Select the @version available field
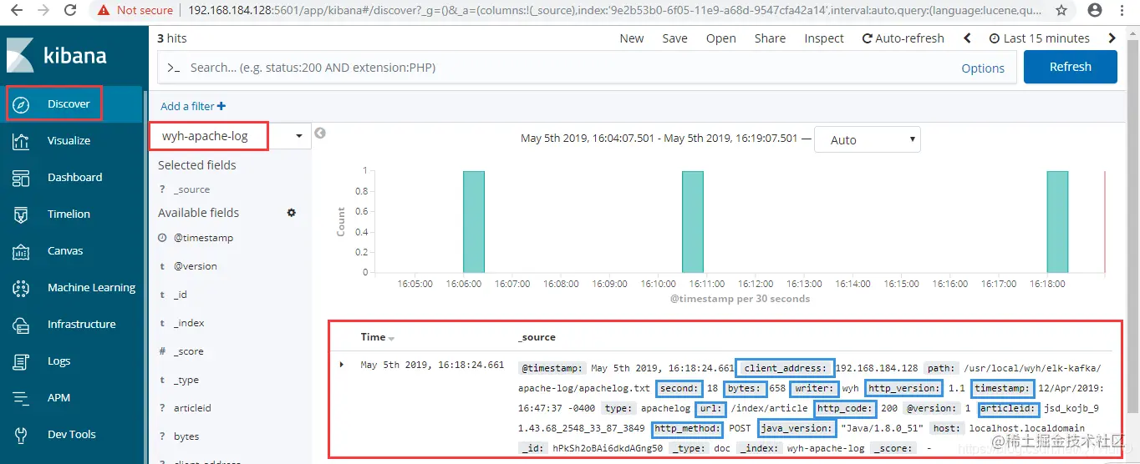 [x=196, y=266]
